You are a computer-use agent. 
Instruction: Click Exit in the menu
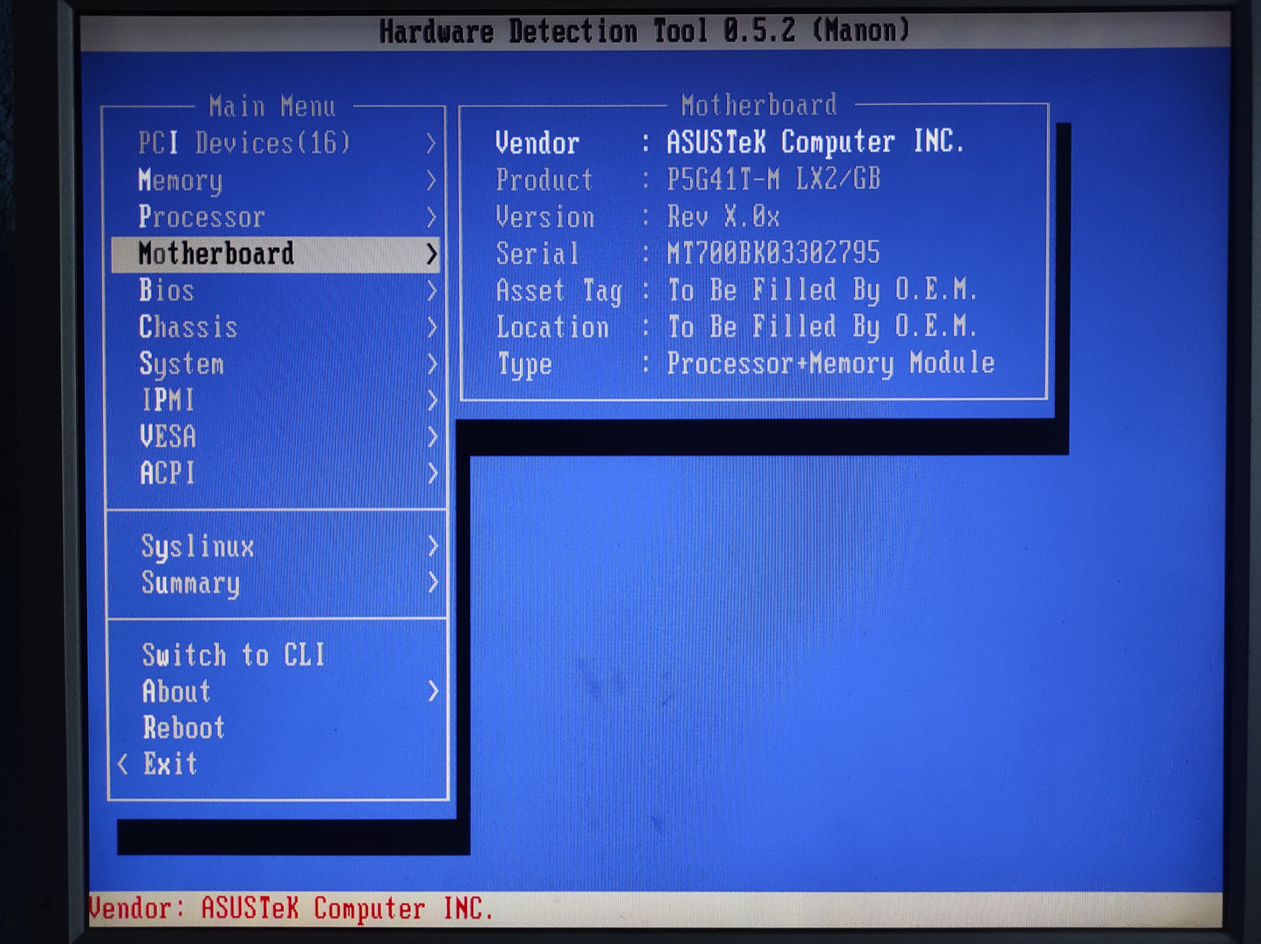(170, 764)
